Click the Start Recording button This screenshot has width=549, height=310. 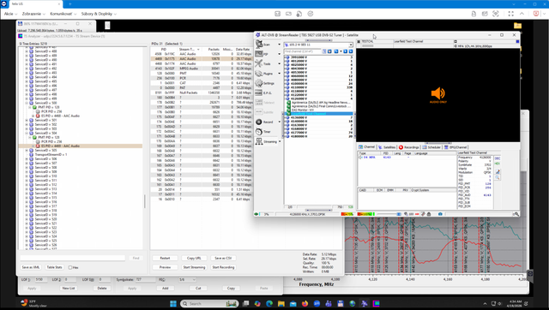223,267
